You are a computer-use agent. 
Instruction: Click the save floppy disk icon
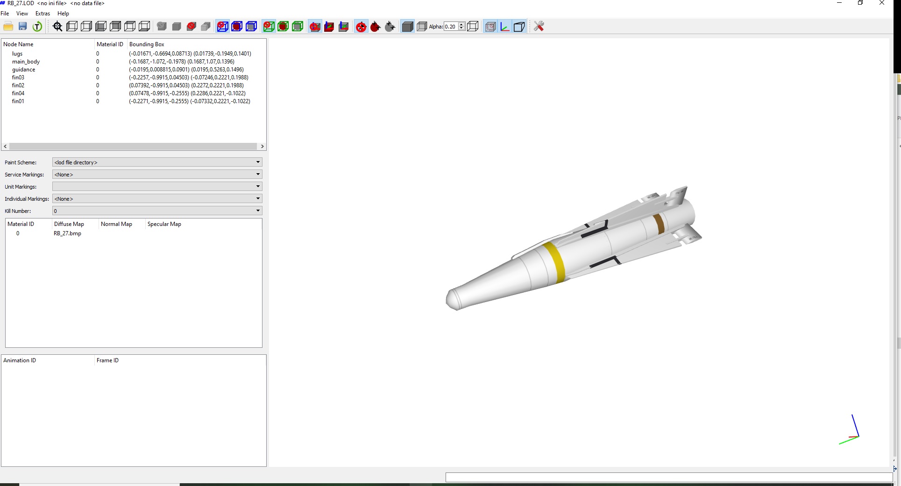(22, 27)
